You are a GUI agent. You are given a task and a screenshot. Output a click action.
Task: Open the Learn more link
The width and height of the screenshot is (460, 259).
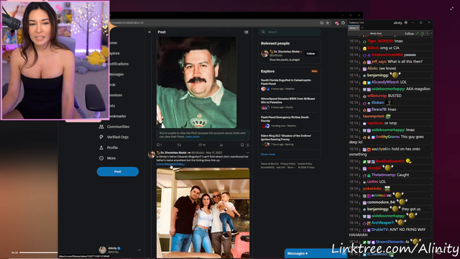coord(193,137)
